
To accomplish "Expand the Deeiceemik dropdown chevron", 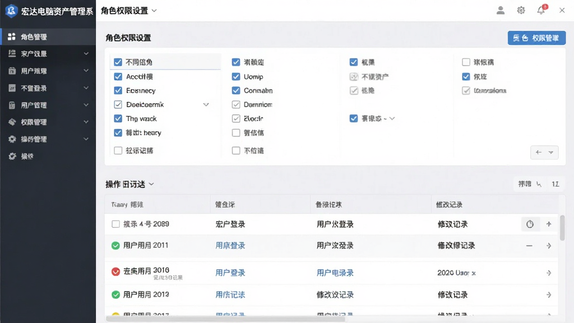I will point(206,105).
